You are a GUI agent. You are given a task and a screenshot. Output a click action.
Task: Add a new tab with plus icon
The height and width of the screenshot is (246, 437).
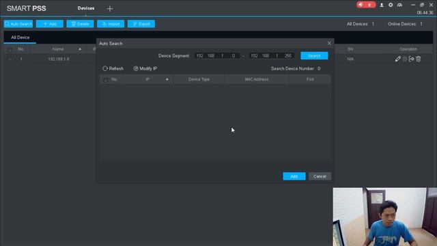pos(110,9)
